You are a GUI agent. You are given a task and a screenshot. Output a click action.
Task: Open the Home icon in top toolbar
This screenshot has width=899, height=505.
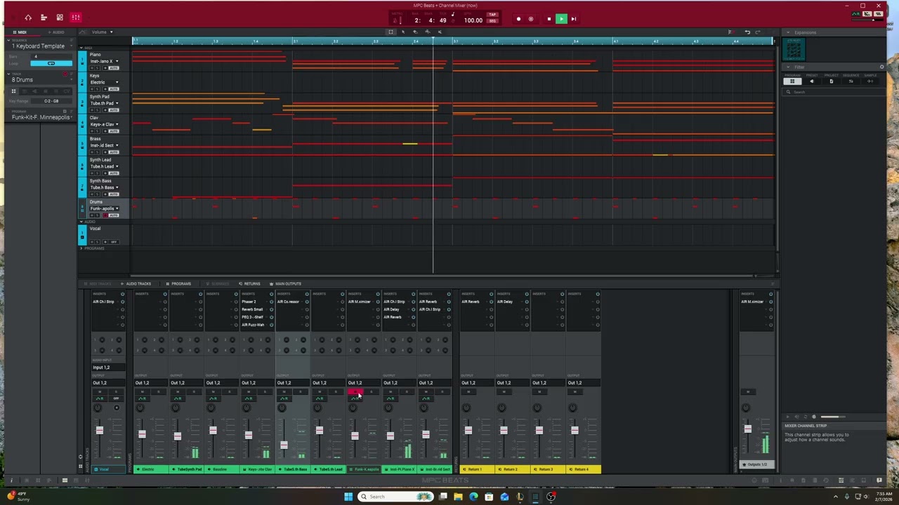(x=28, y=18)
